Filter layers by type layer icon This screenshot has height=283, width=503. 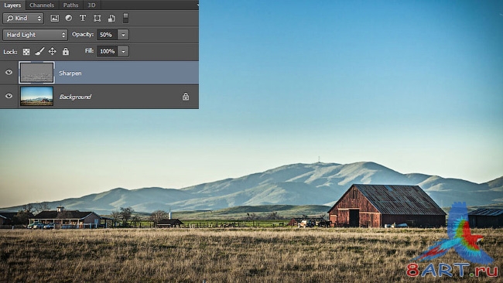coord(83,18)
